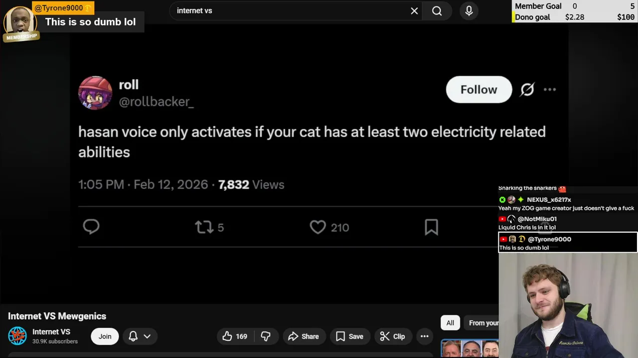This screenshot has height=358, width=638.
Task: Repost the tweet using the retweet icon
Action: tap(204, 227)
